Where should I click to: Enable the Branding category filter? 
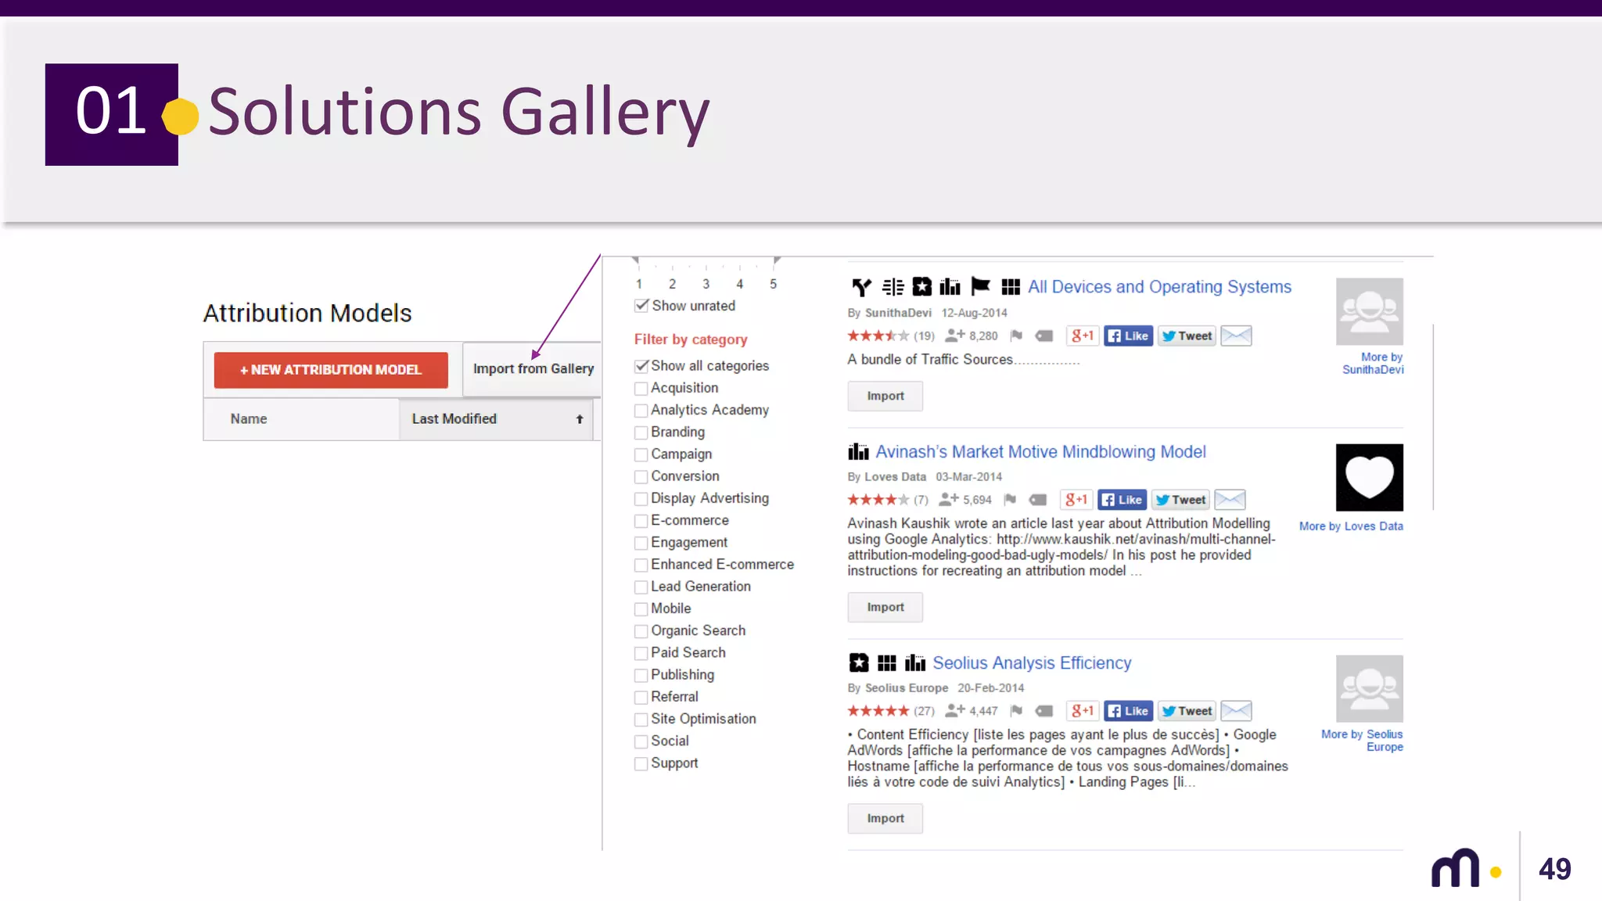641,433
